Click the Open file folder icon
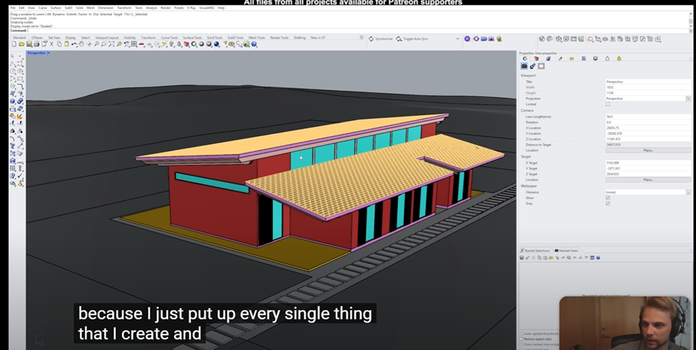696x350 pixels. (21, 44)
